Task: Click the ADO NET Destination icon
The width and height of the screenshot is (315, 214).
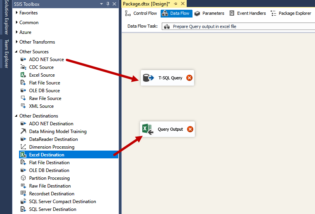Action: (x=23, y=123)
